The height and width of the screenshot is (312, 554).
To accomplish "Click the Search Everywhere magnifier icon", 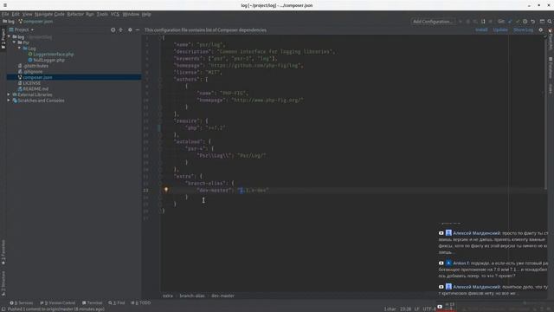I will 550,22.
